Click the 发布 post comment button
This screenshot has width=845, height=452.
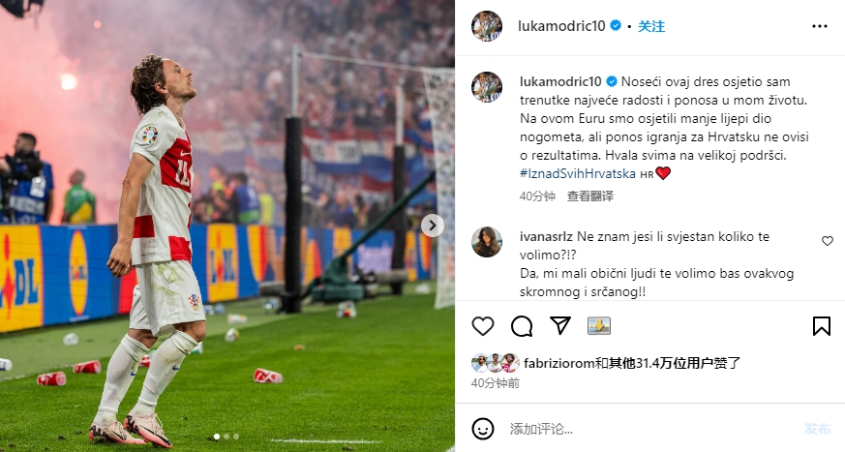pyautogui.click(x=817, y=429)
